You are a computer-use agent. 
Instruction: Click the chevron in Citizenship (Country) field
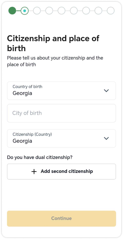point(106,138)
